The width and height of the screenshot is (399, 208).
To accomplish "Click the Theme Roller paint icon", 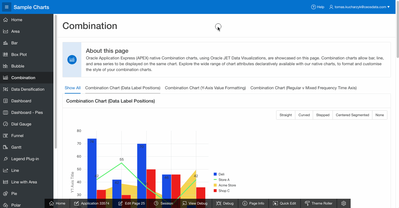I will (307, 203).
